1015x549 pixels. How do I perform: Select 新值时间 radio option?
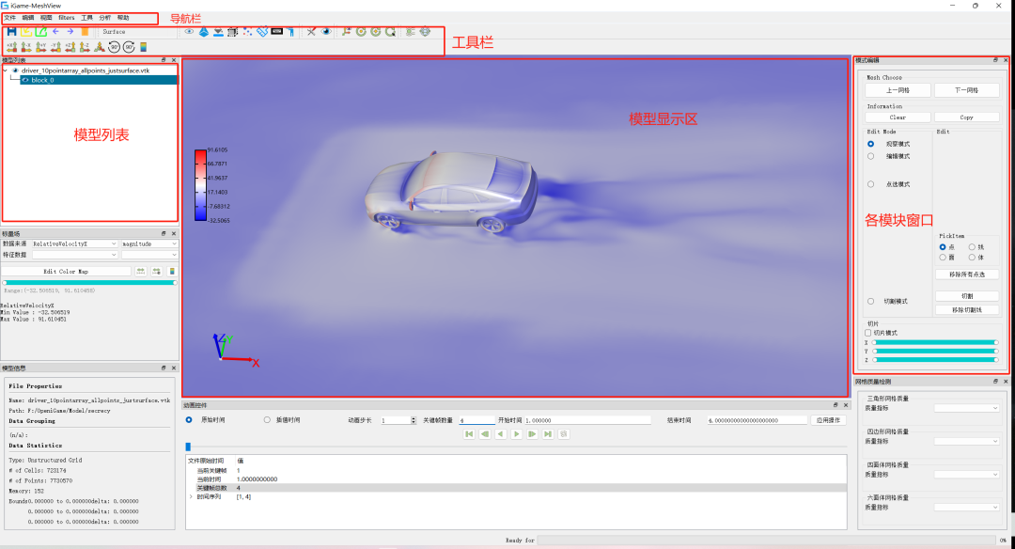pos(267,420)
